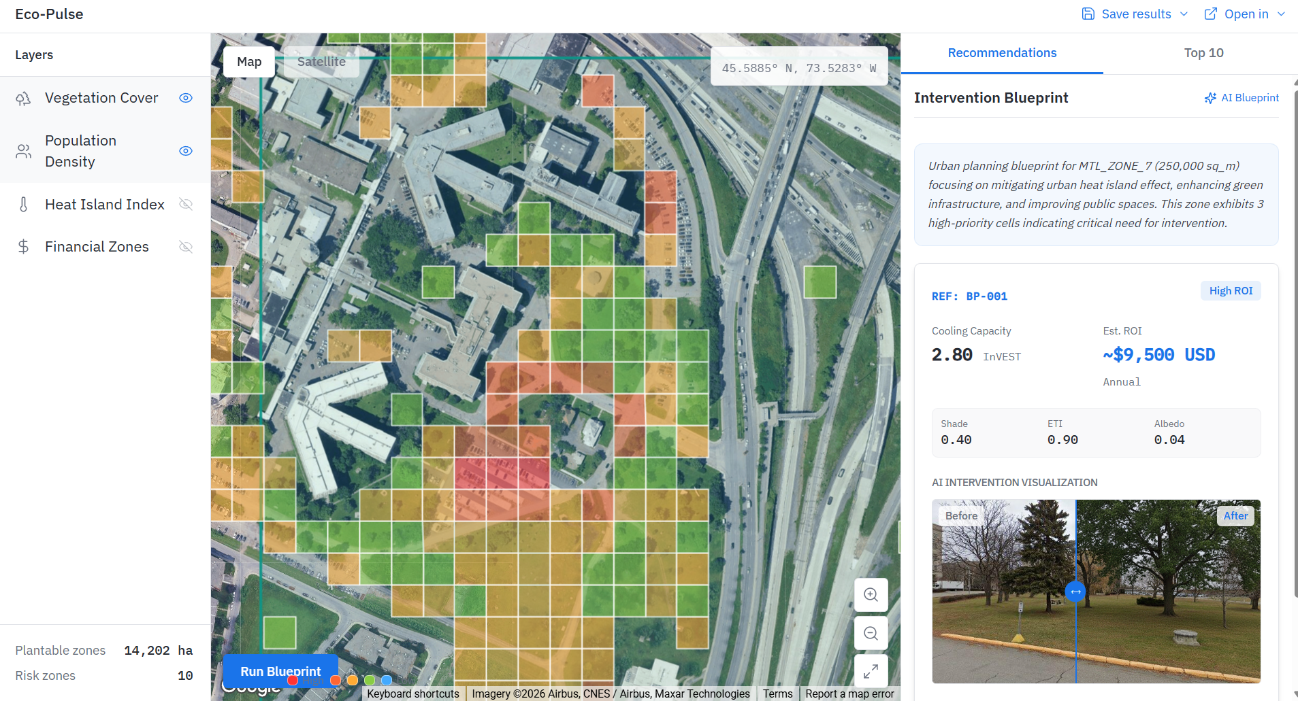This screenshot has height=701, width=1298.
Task: Open Keyboard shortcuts for the map
Action: [413, 694]
